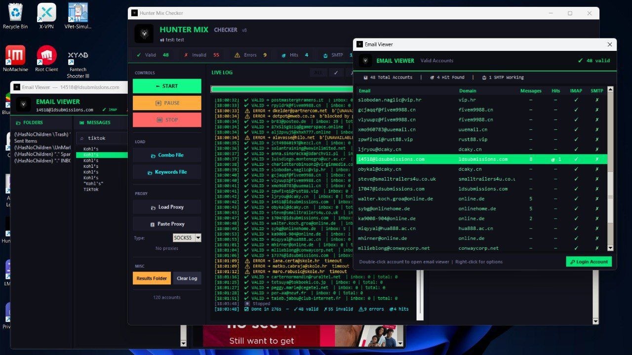Select the highlighted ldsubmissions.com account row
This screenshot has width=632, height=355.
pos(481,159)
